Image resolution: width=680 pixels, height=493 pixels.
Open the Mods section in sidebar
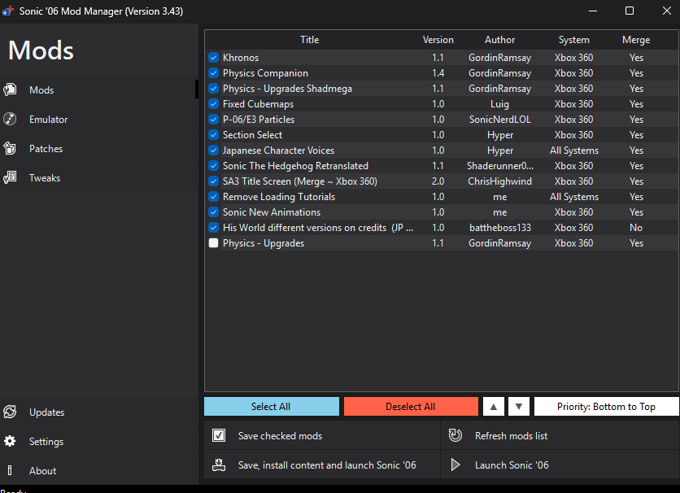pos(99,89)
